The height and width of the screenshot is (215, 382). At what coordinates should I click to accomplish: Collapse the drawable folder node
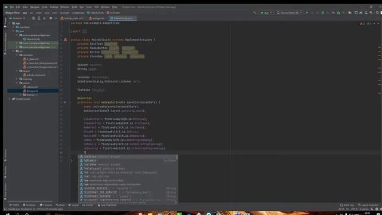click(17, 55)
